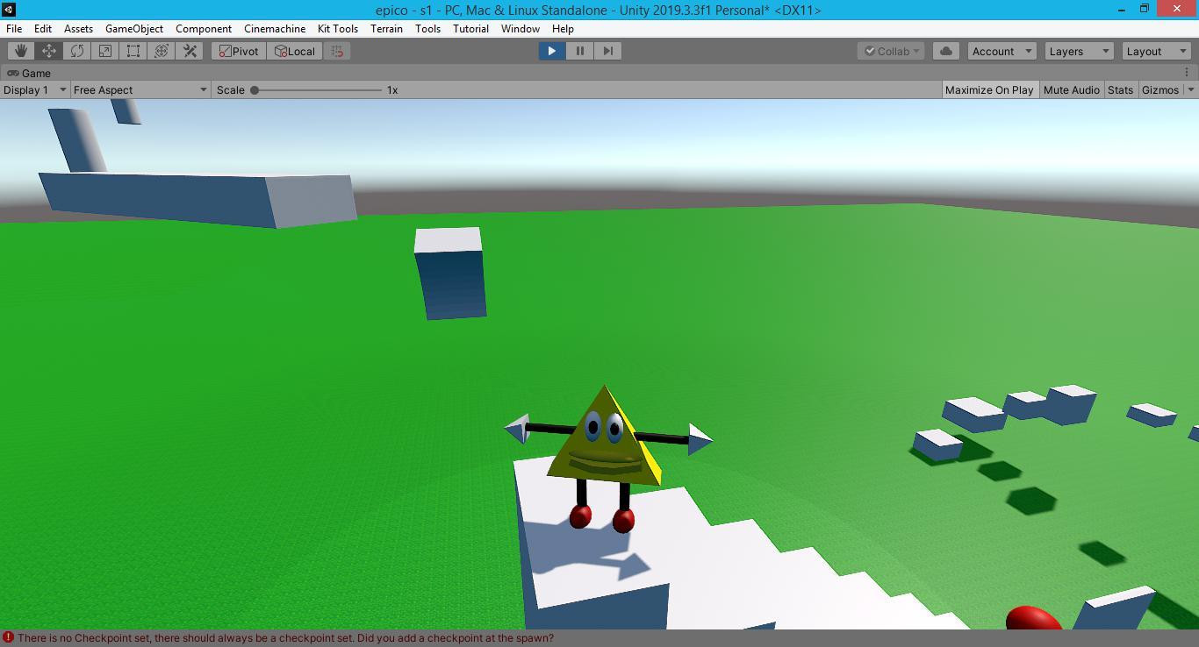
Task: Open the Terrain menu
Action: coord(386,28)
